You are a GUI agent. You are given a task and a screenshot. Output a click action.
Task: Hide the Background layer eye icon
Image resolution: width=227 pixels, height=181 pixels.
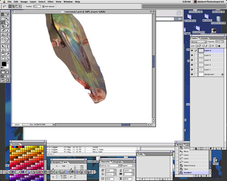pos(192,74)
